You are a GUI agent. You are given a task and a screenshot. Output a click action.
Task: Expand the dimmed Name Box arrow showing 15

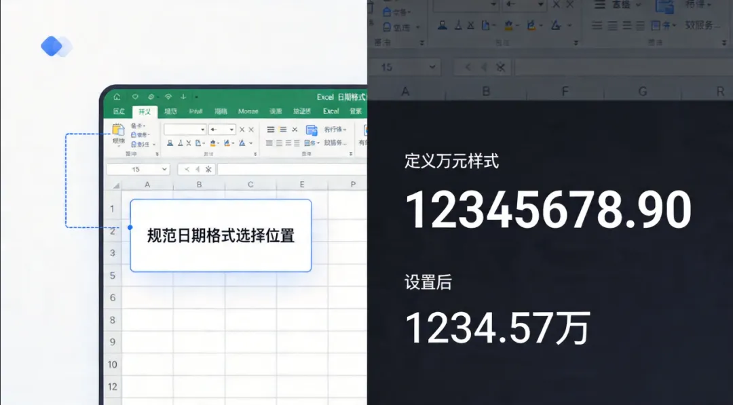pyautogui.click(x=432, y=66)
